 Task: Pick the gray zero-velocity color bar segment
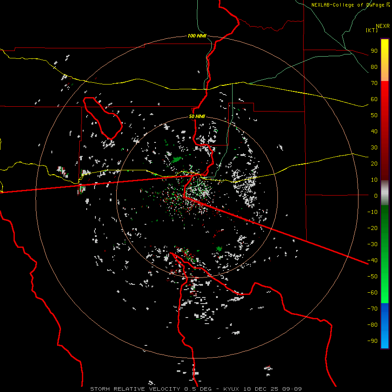click(385, 193)
